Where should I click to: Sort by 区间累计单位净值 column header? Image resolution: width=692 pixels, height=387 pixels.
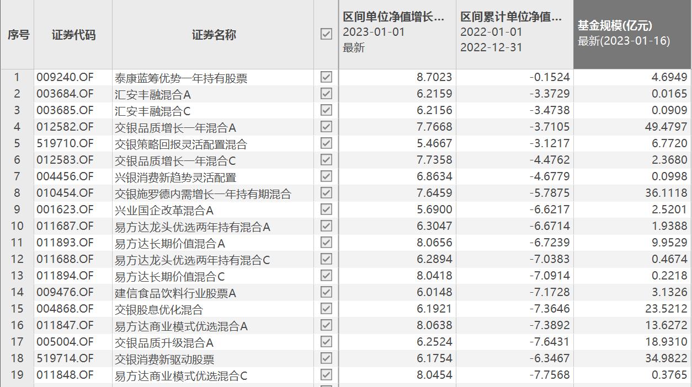click(x=511, y=17)
